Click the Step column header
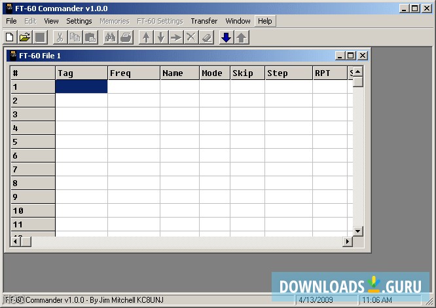 pyautogui.click(x=289, y=73)
